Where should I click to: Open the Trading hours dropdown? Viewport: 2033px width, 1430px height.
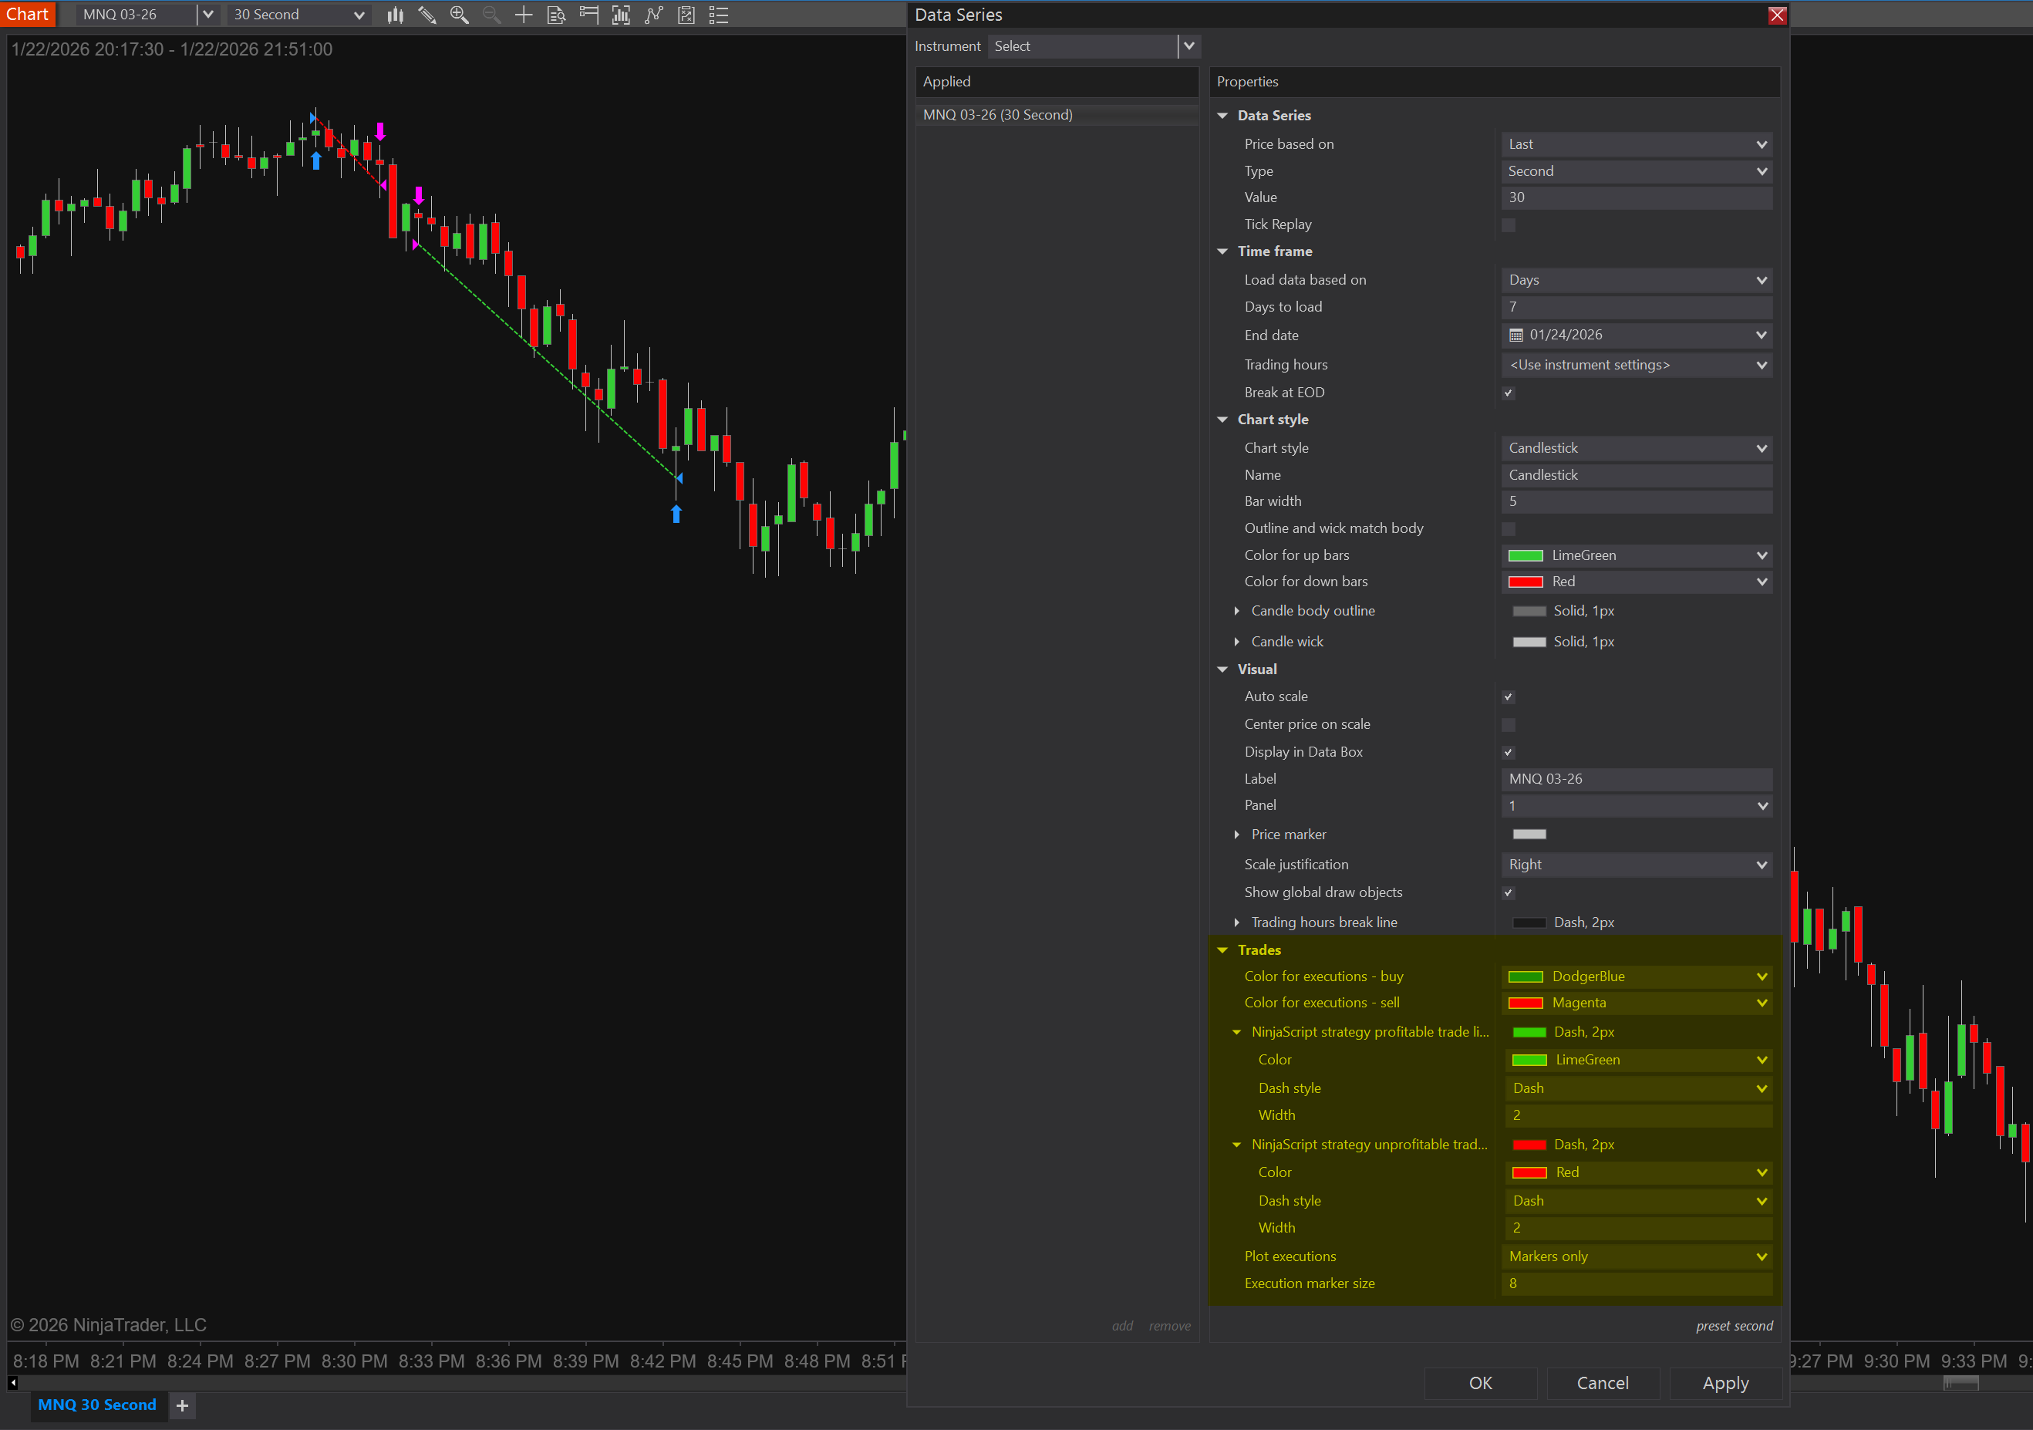point(1637,365)
